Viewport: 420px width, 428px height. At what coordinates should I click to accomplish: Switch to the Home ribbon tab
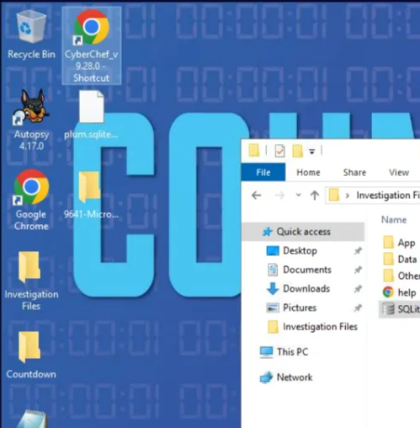pos(308,172)
